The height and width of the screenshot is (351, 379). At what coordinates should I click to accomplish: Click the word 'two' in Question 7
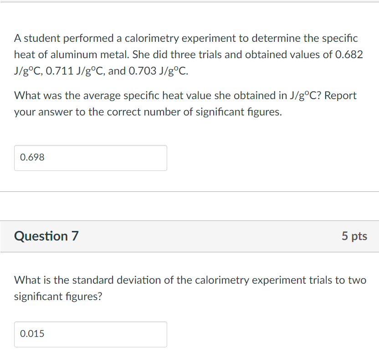pos(357,280)
